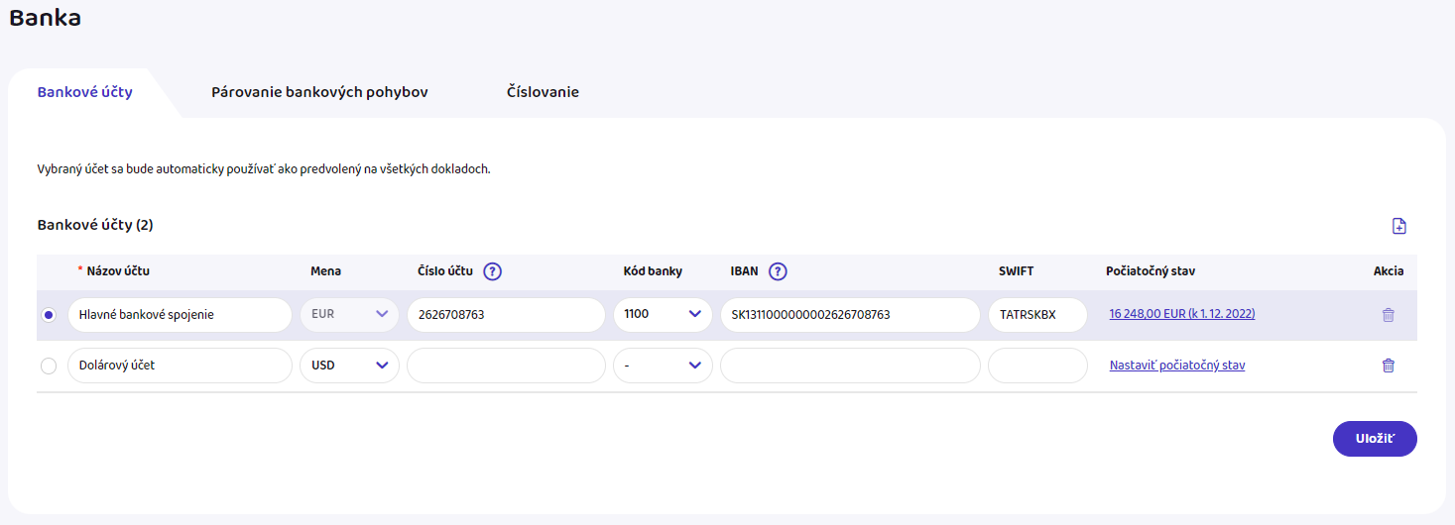1455x525 pixels.
Task: Click the empty account number field for Dolárový účet
Action: pyautogui.click(x=506, y=366)
